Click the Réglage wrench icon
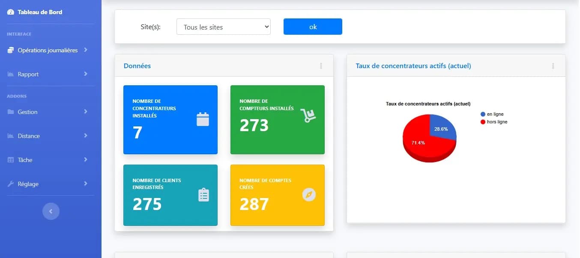 (x=11, y=184)
